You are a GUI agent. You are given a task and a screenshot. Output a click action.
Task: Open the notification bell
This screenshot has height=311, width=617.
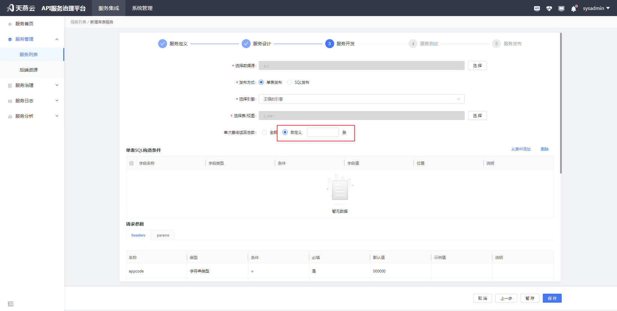pyautogui.click(x=574, y=9)
